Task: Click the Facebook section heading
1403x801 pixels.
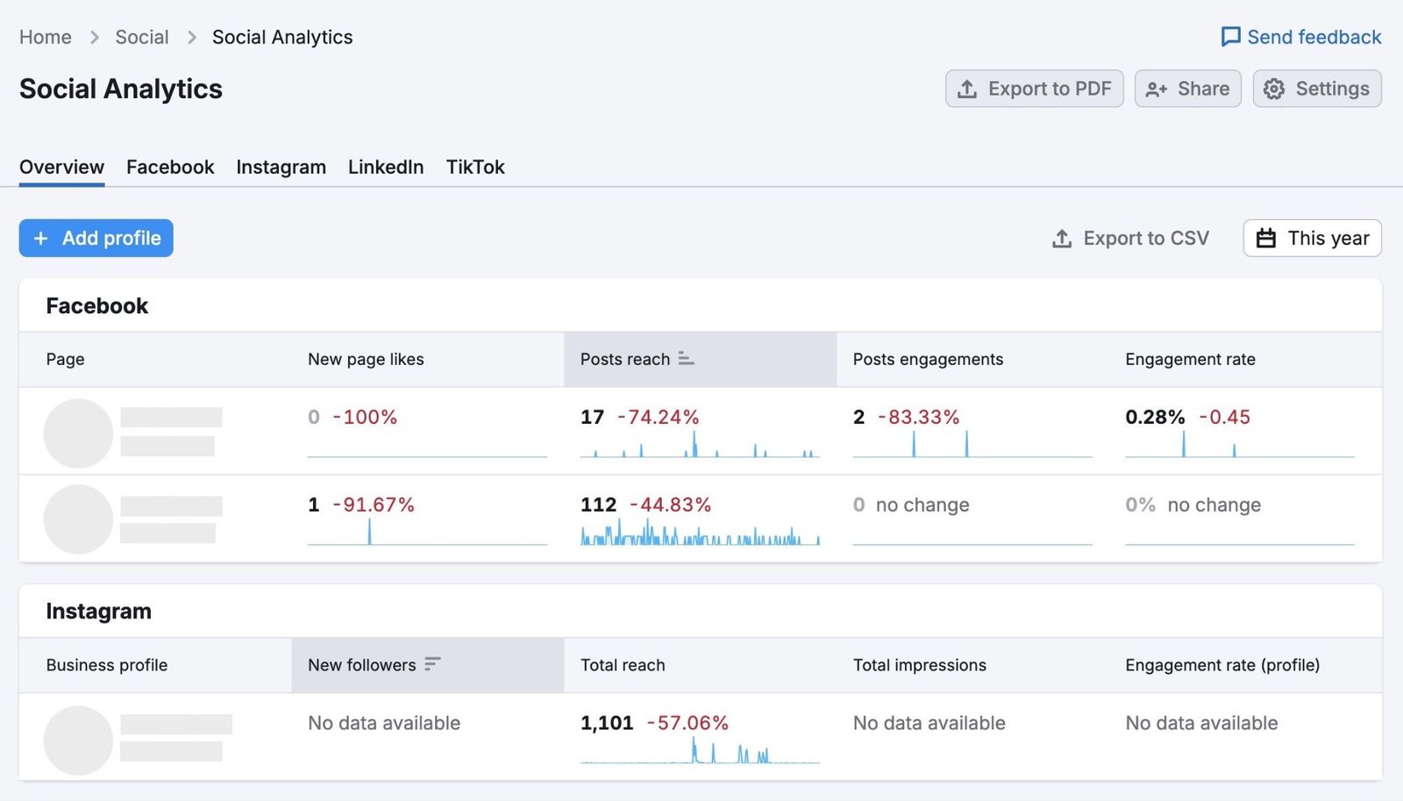Action: 97,305
